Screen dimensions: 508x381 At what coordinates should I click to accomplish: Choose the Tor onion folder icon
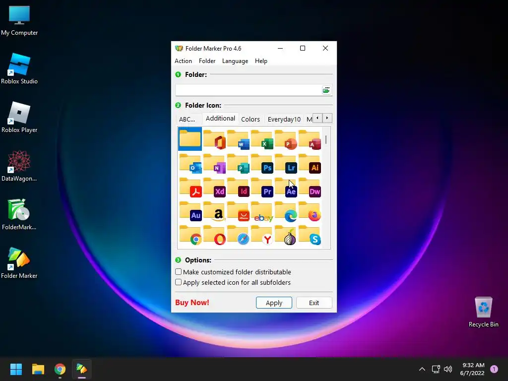pos(285,235)
